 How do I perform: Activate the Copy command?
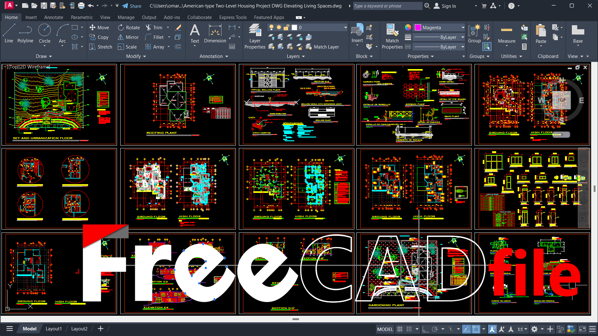tap(99, 37)
